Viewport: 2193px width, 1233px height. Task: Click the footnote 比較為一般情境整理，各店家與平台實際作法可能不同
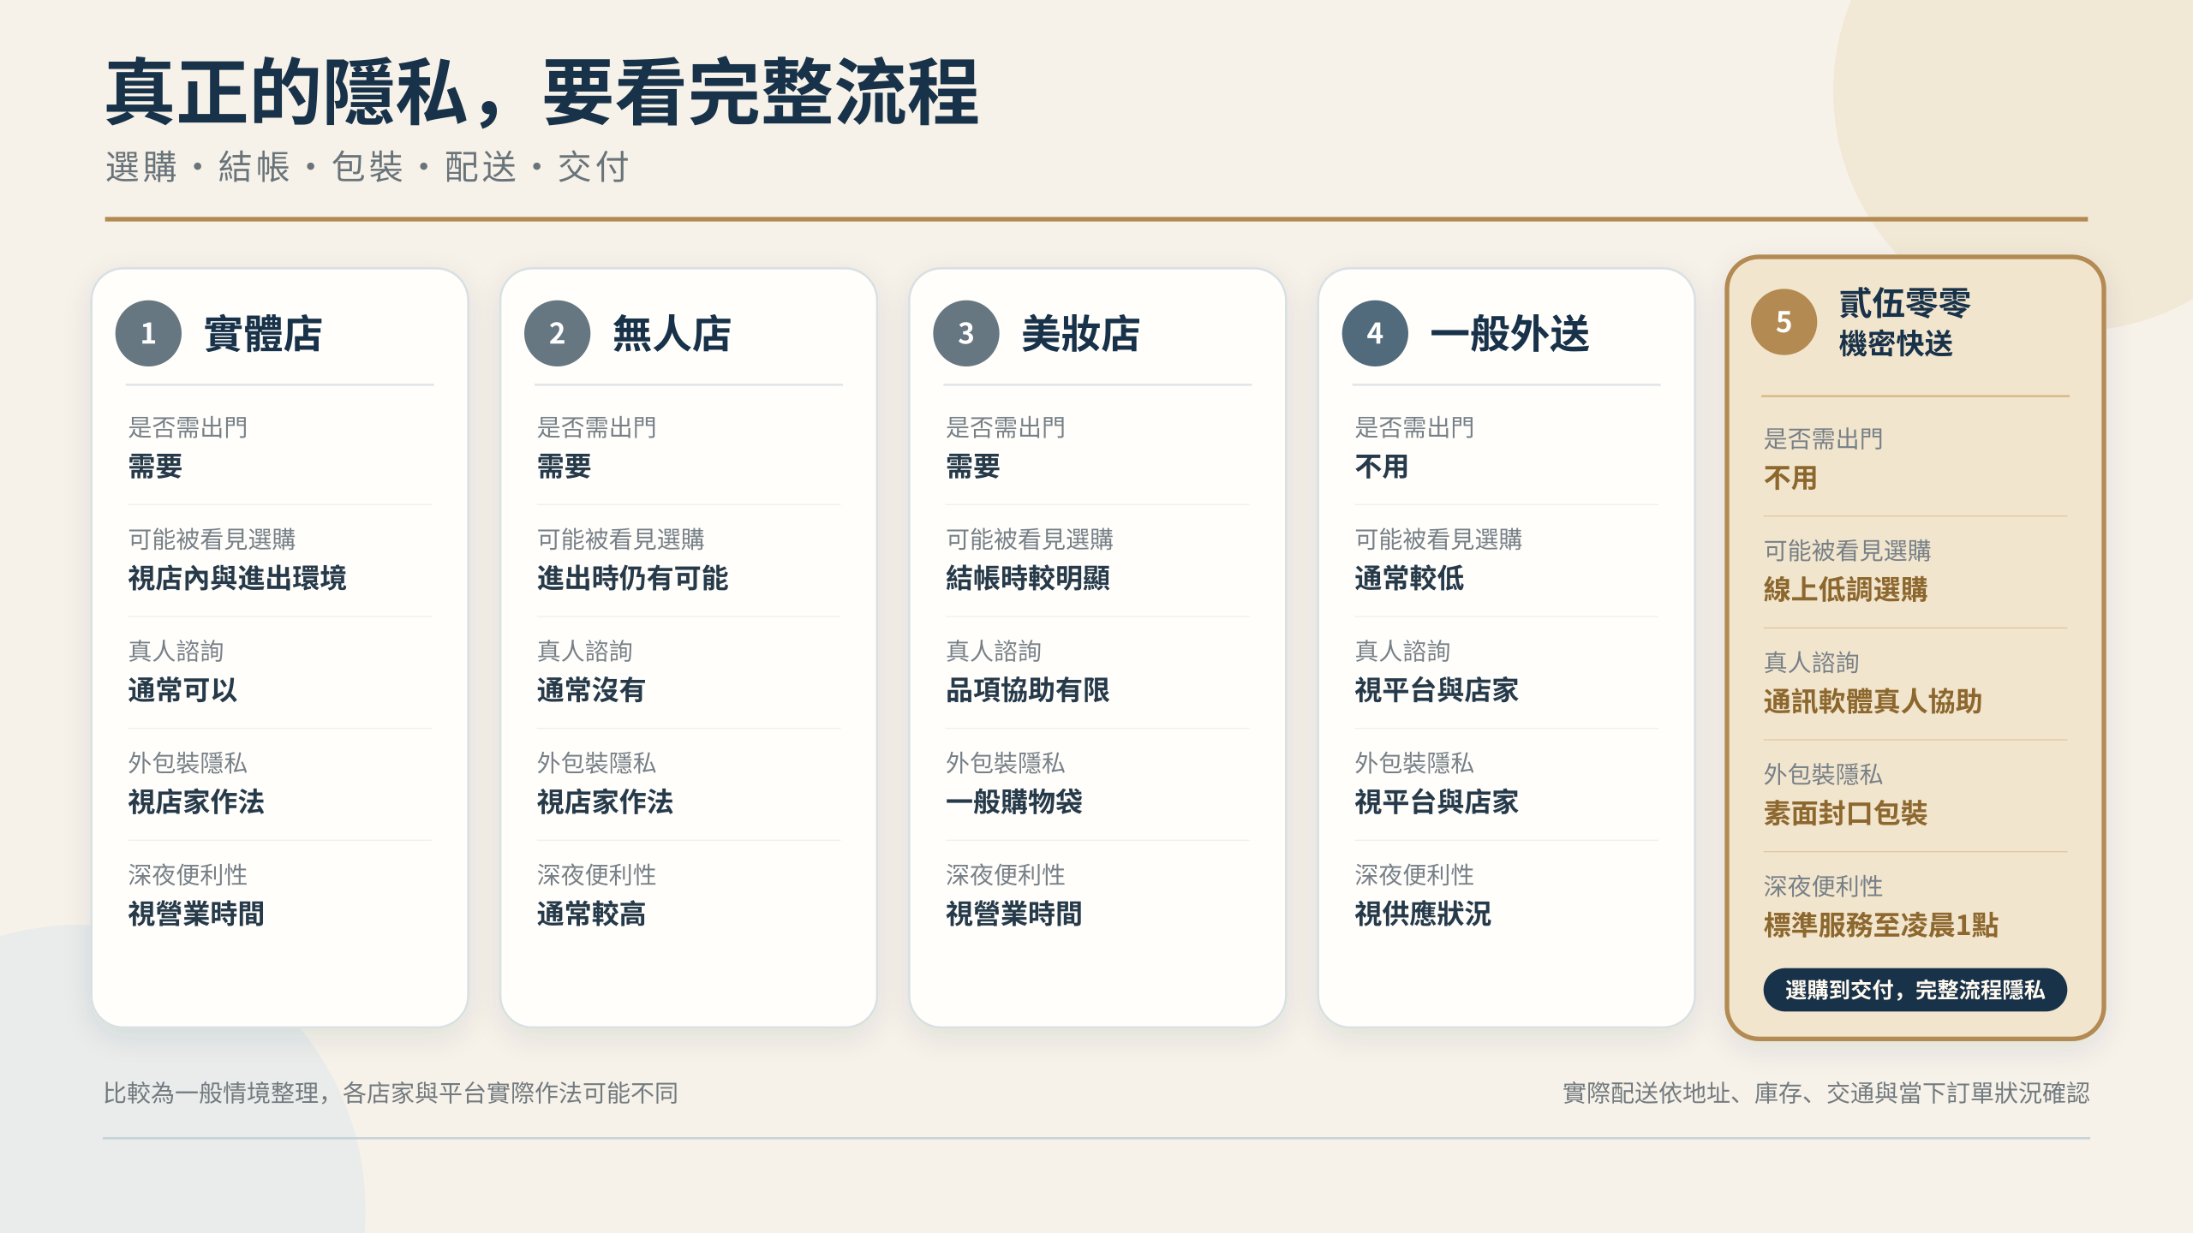(391, 1093)
